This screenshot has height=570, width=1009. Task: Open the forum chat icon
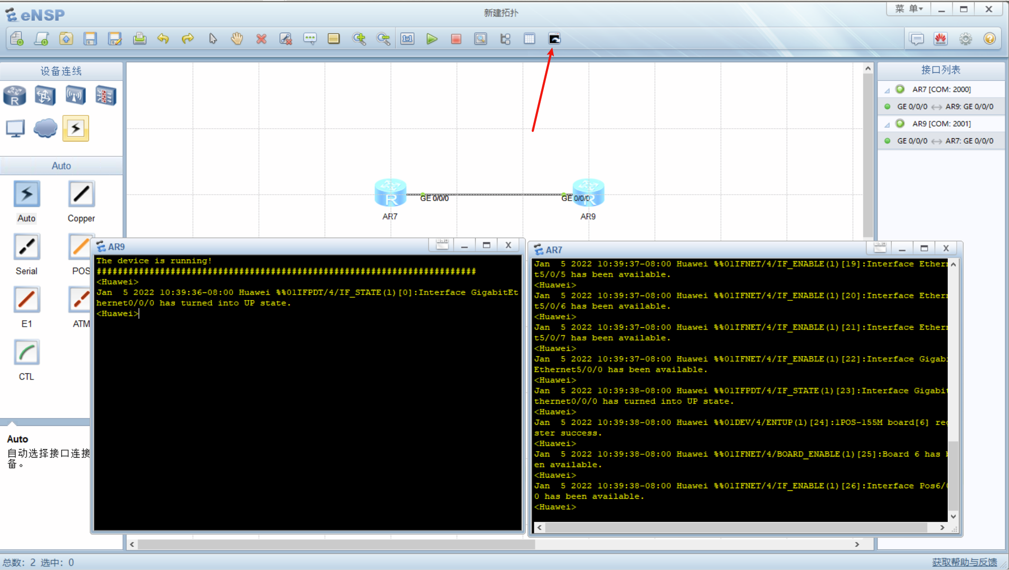(917, 39)
